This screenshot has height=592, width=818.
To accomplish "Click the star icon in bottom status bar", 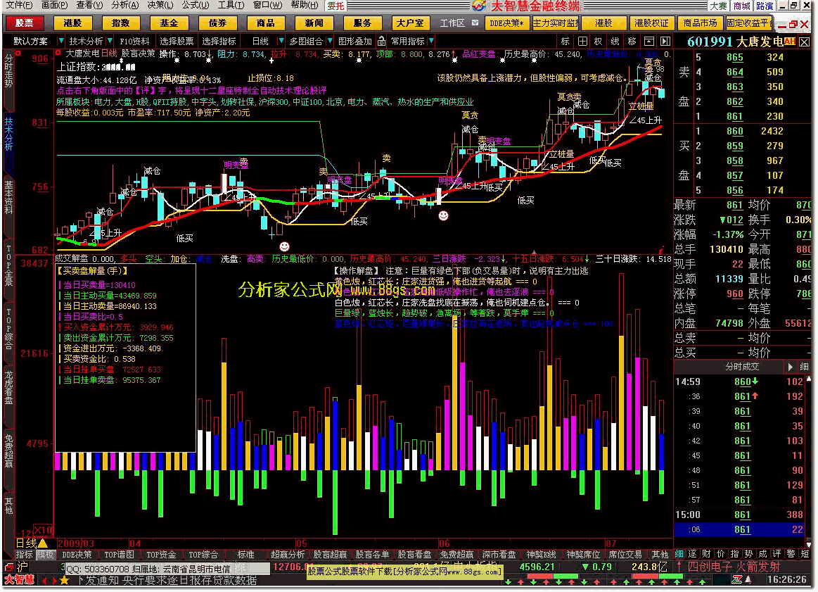I will [64, 580].
